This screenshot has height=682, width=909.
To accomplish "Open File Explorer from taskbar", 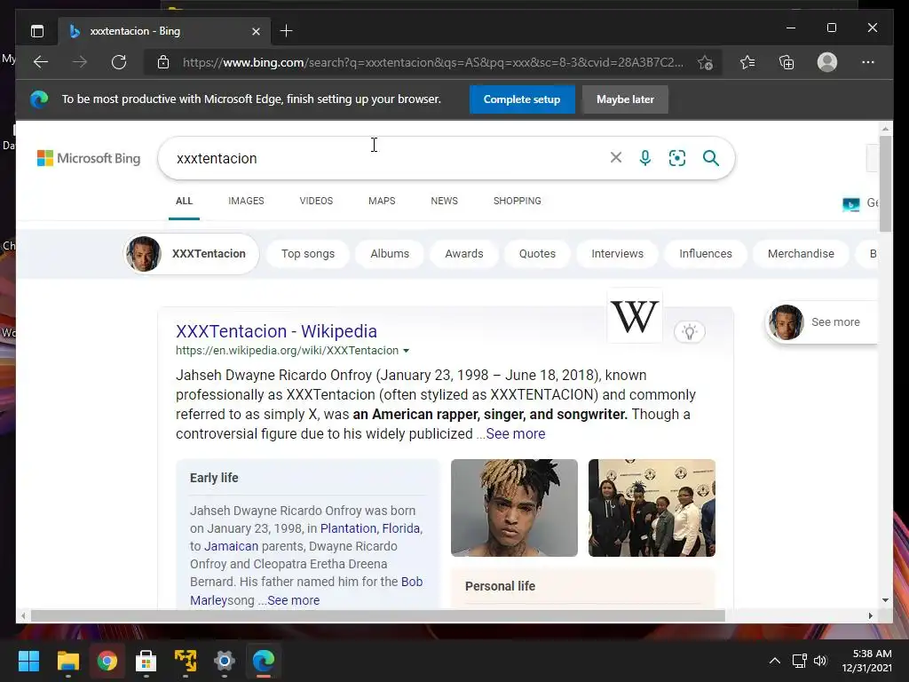I will coord(67,661).
